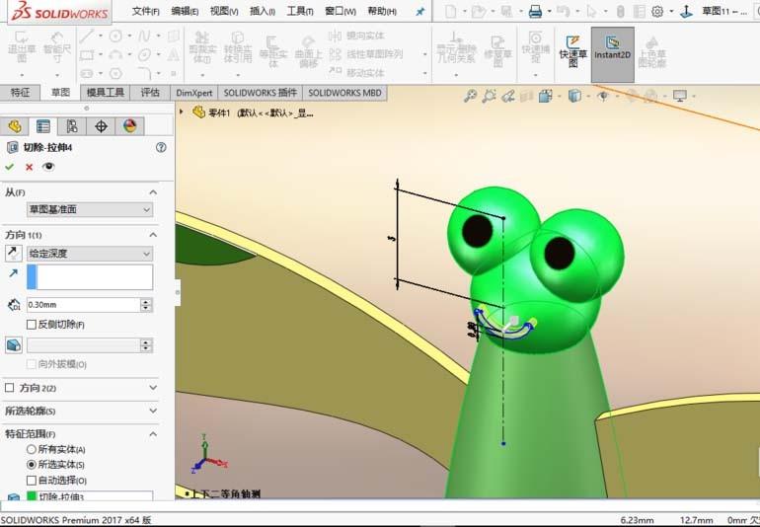Open the 插入 Insert menu
Image resolution: width=760 pixels, height=527 pixels.
coord(263,11)
